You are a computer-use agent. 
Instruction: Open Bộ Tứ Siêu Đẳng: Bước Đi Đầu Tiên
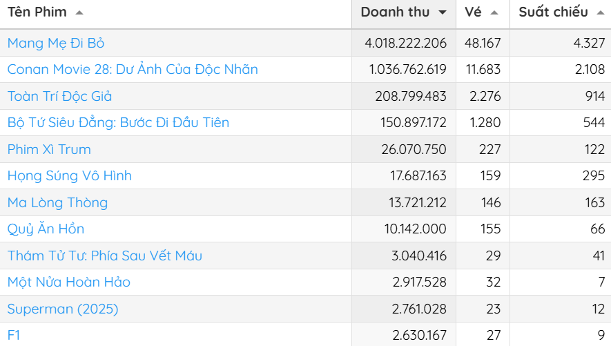click(x=118, y=123)
